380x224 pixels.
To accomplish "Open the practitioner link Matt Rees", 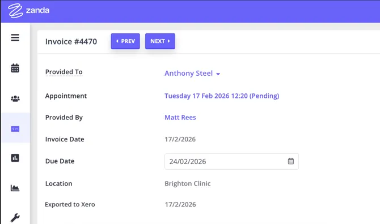I will (x=180, y=118).
